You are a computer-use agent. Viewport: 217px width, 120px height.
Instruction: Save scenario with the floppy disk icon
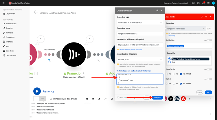point(87,99)
